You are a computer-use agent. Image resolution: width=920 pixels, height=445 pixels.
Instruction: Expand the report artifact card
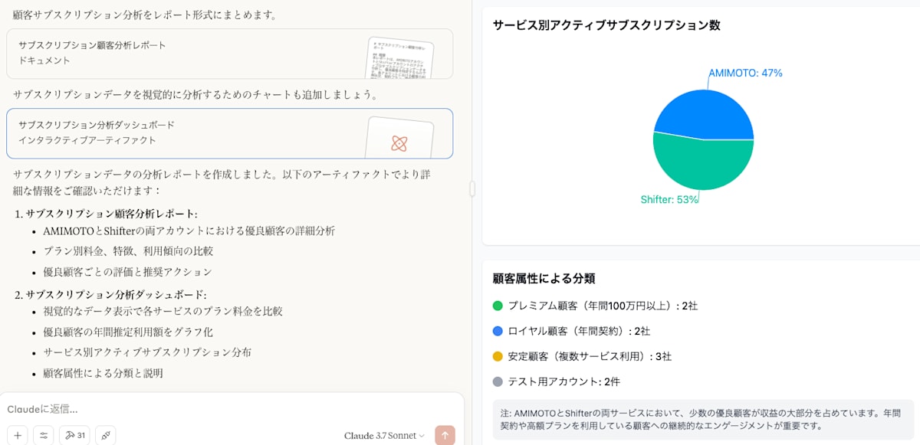(x=230, y=54)
